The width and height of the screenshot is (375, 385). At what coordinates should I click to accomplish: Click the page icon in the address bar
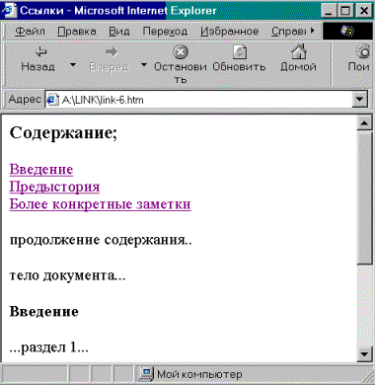coord(53,100)
